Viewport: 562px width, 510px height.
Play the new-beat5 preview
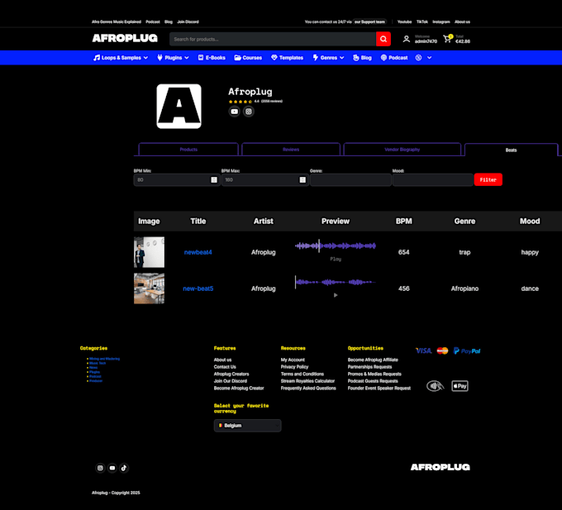(336, 295)
